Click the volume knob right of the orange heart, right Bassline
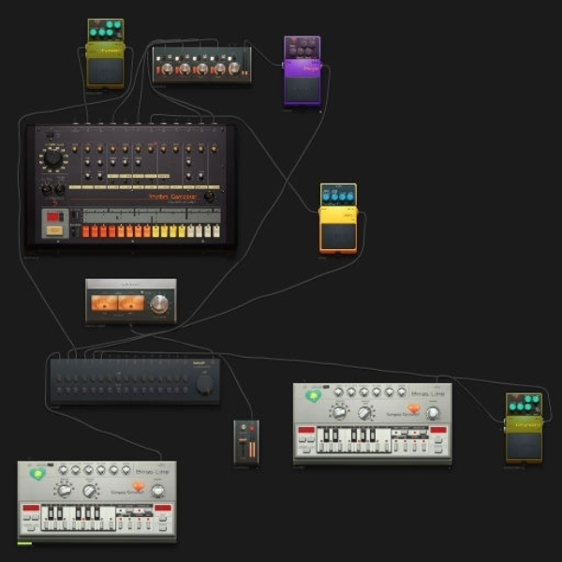Viewport: 562px width, 562px height. pos(433,413)
